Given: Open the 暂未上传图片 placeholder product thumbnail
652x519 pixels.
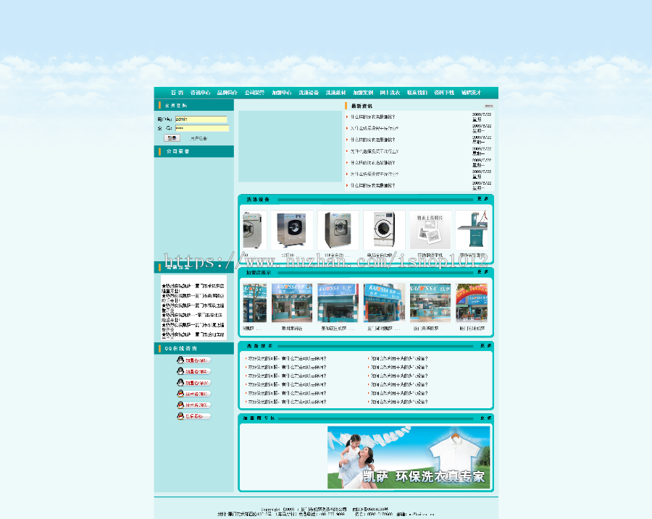Looking at the screenshot, I should pyautogui.click(x=430, y=229).
